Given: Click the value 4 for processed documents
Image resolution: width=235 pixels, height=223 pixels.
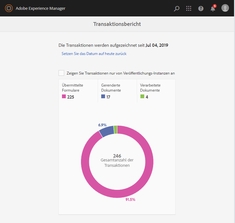Looking at the screenshot, I should coord(147,97).
